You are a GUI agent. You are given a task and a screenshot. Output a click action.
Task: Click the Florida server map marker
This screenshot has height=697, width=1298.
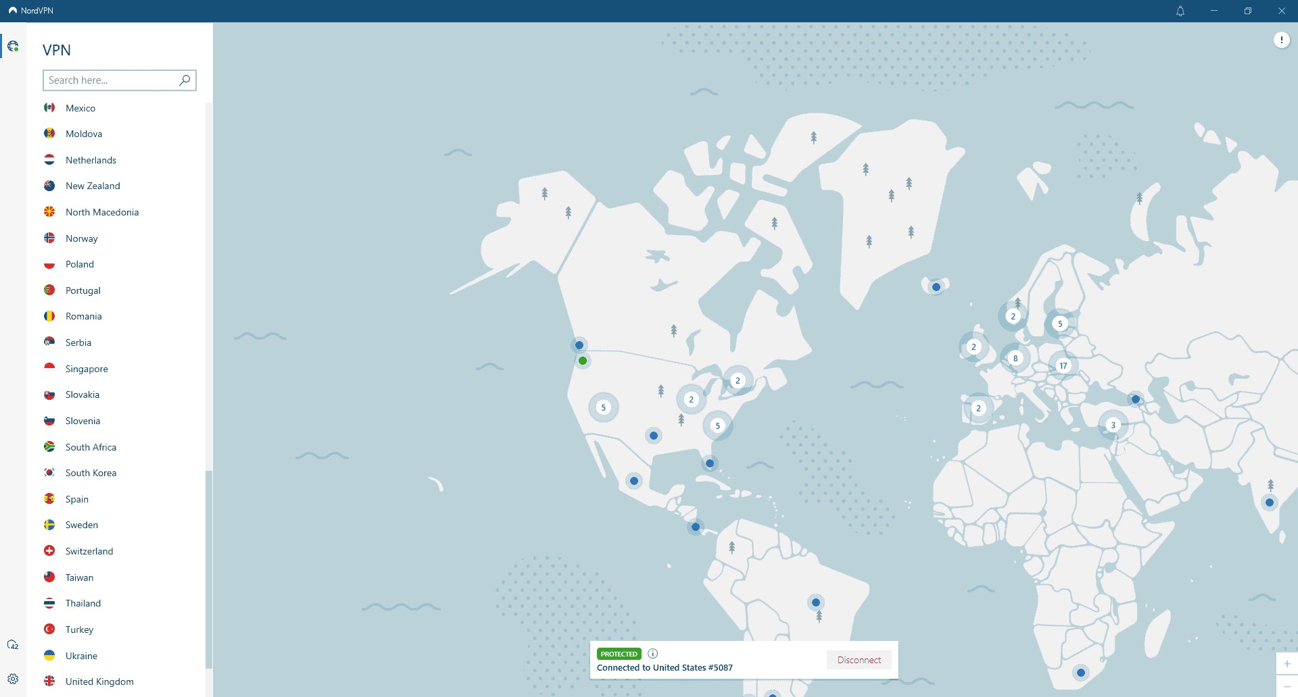(710, 463)
